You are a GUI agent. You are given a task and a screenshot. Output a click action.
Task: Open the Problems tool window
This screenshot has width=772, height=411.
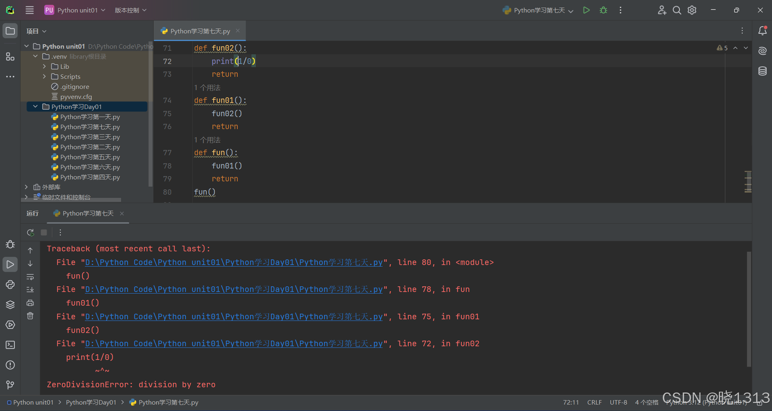(x=10, y=365)
